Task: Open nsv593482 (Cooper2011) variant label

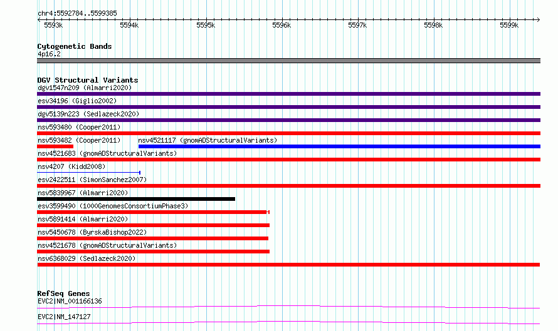Action: pos(79,140)
